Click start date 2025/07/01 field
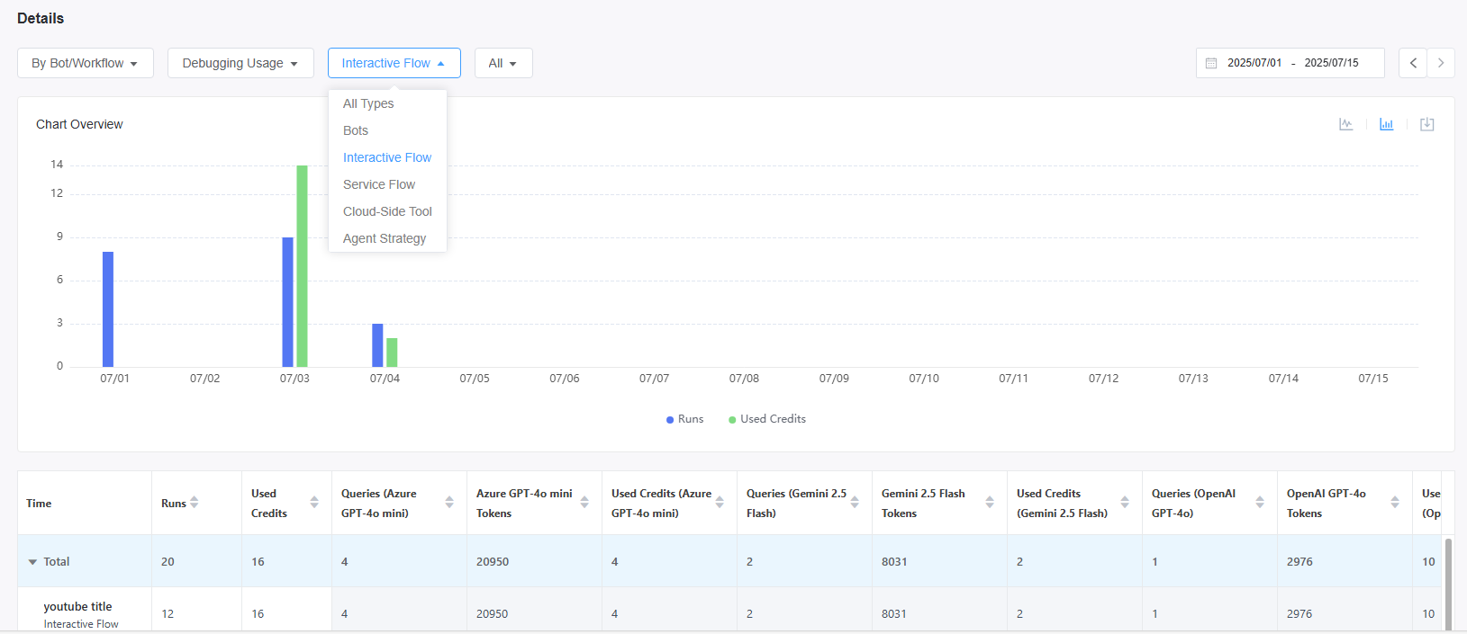This screenshot has width=1467, height=634. point(1254,63)
